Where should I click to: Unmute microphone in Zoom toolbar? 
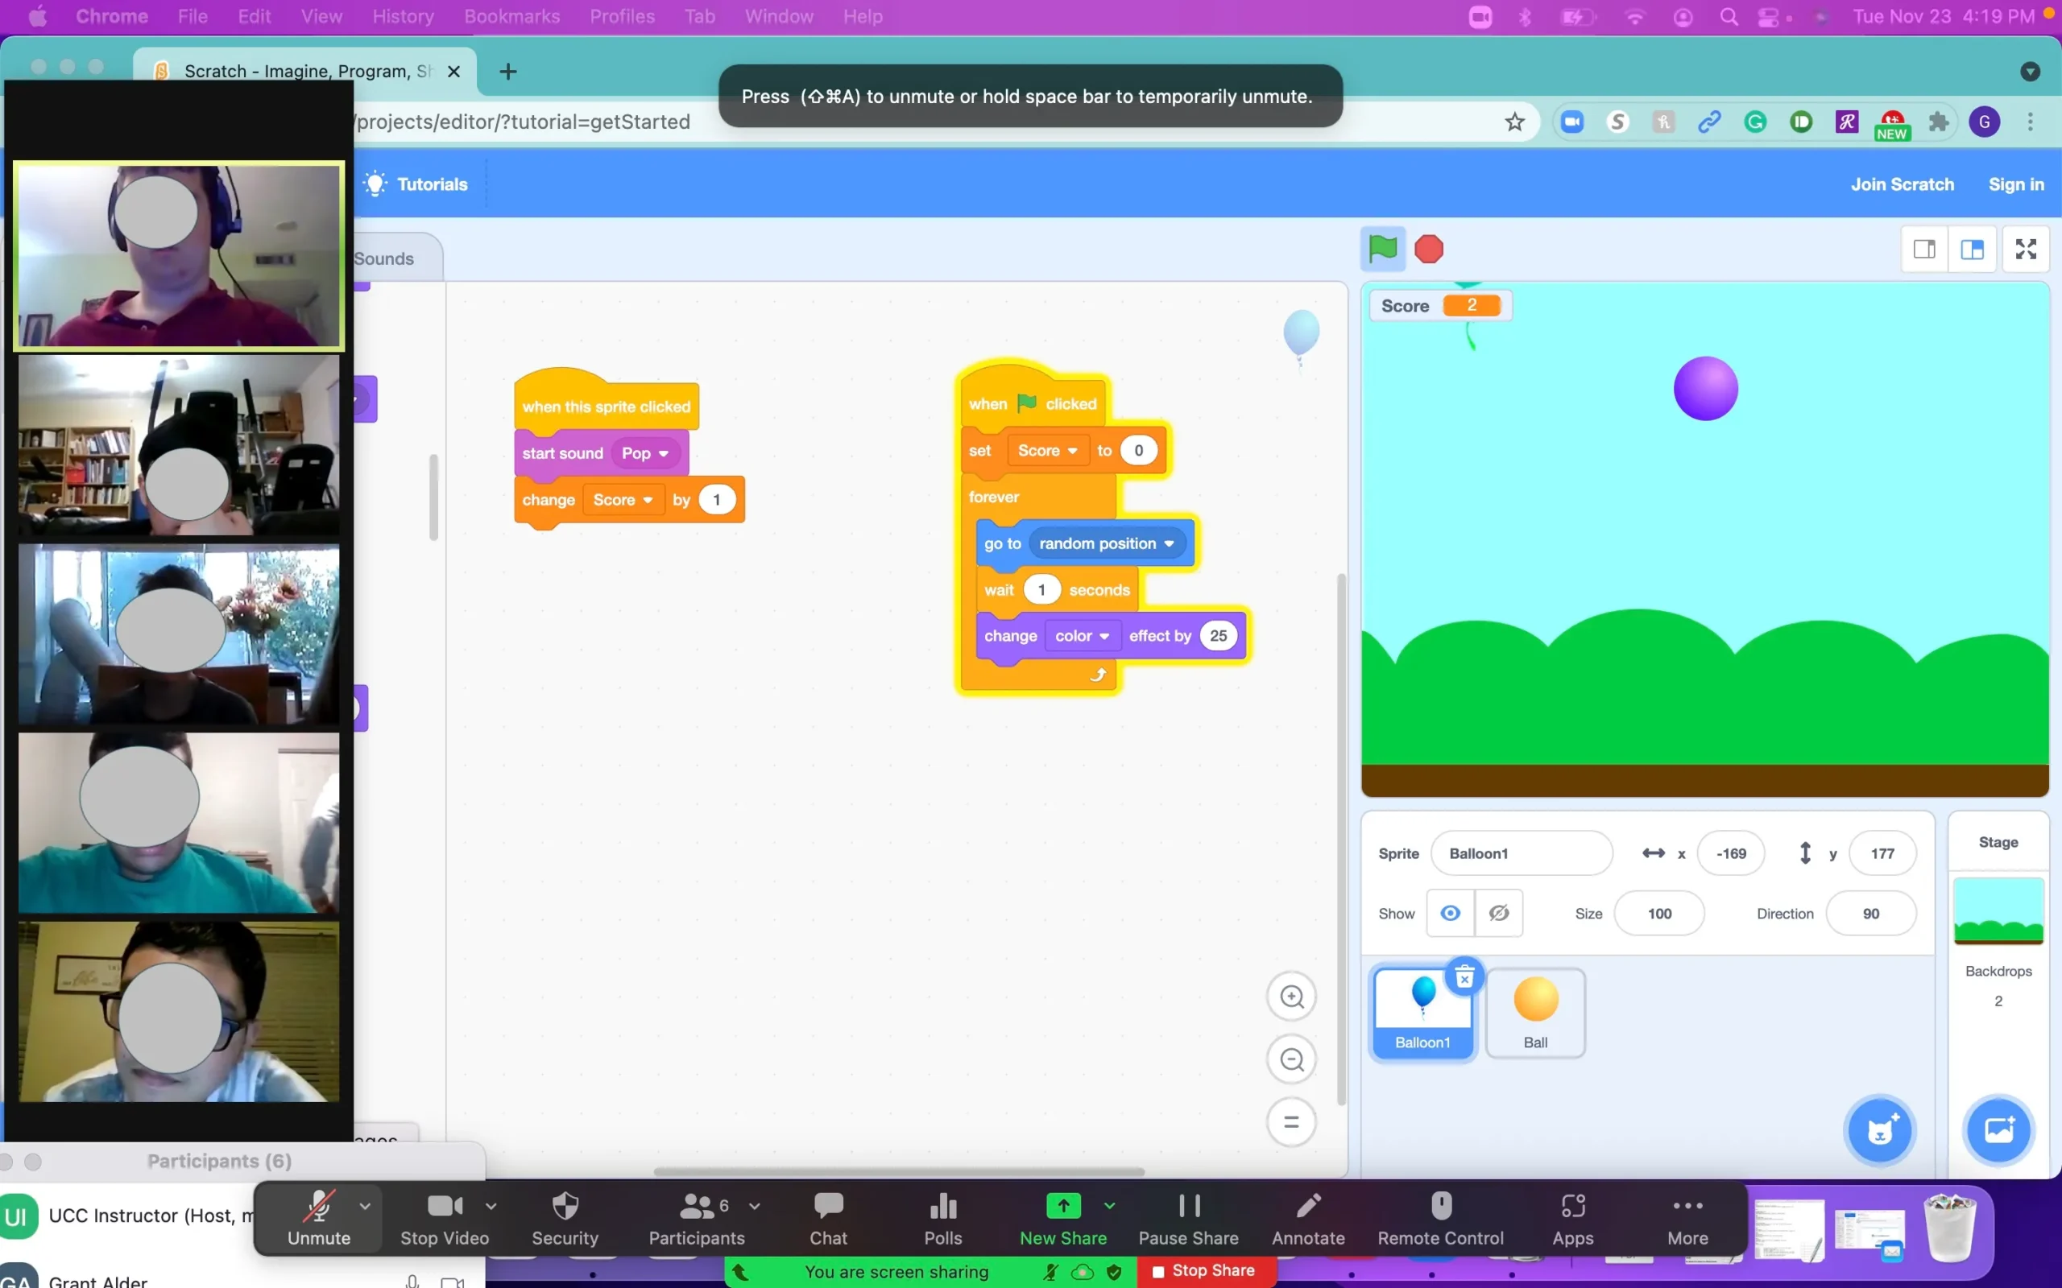318,1218
